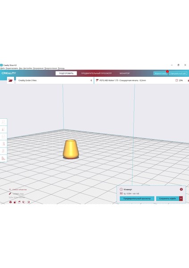Click the model dimensions text in the object list

click(x=17, y=197)
